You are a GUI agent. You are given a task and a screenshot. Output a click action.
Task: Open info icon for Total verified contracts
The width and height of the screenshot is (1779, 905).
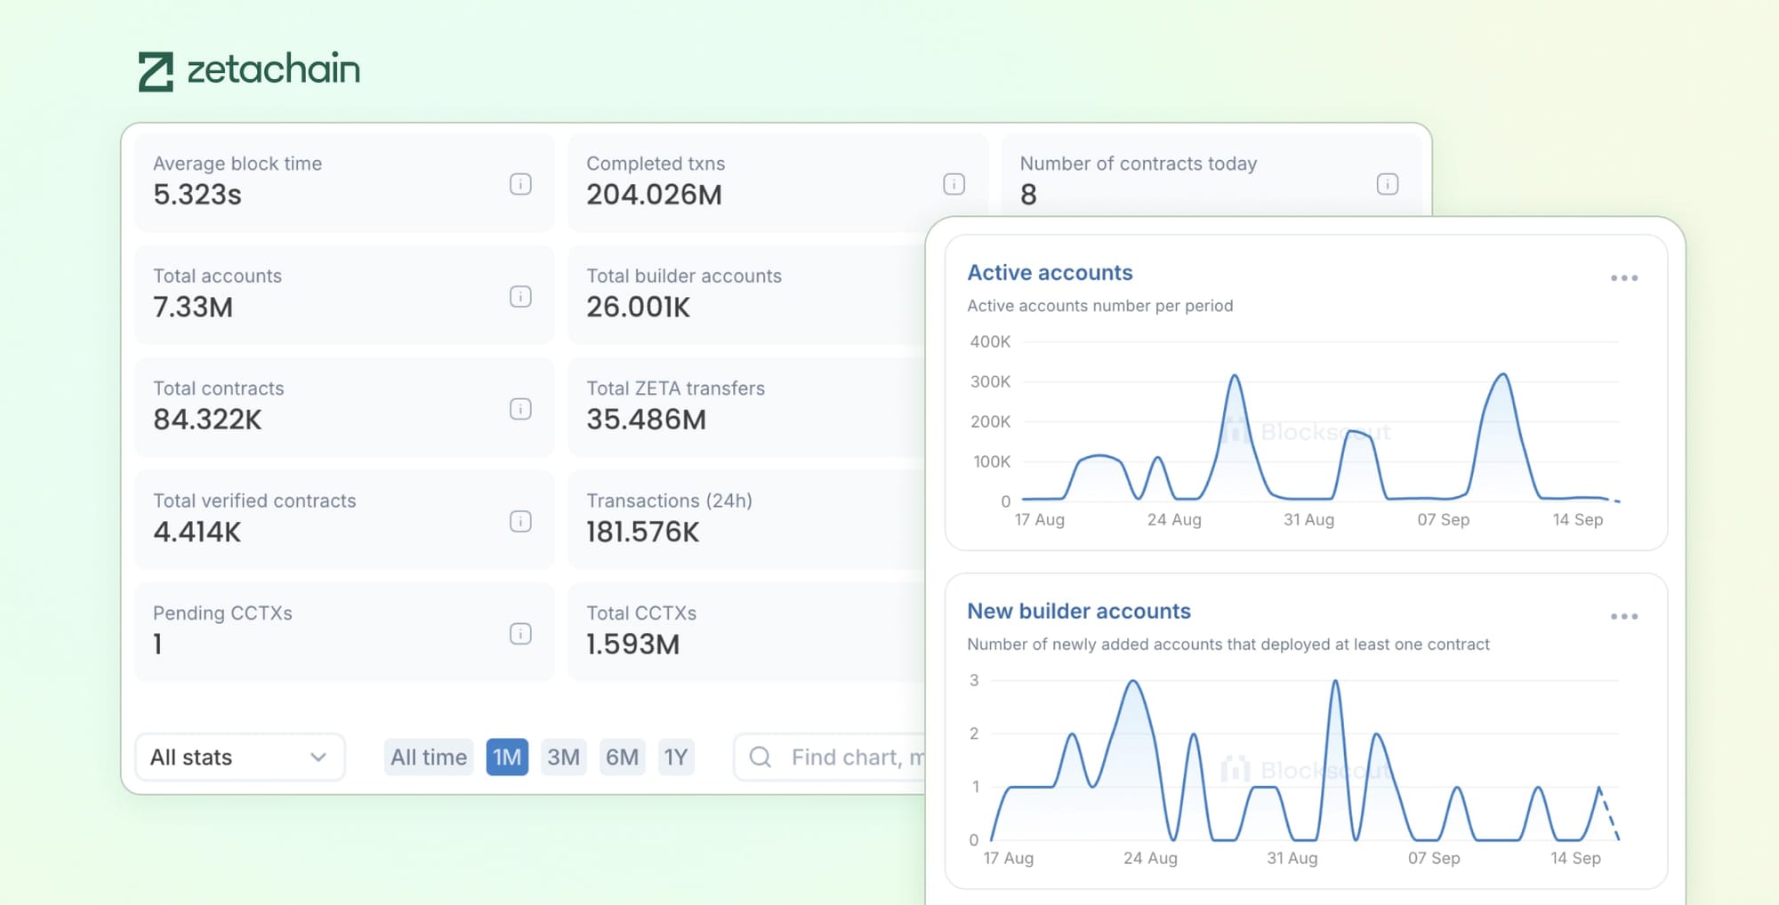click(x=520, y=521)
